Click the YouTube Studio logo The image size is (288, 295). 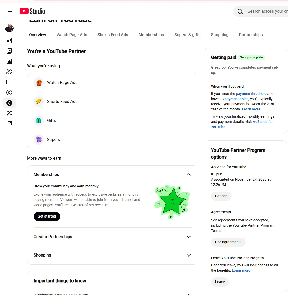[x=32, y=11]
